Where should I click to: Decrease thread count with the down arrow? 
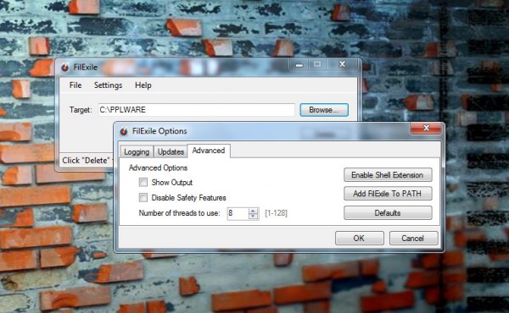tap(253, 217)
